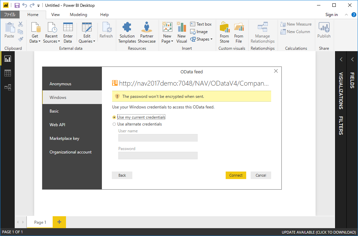This screenshot has width=358, height=236.
Task: Select the Page 1 tab
Action: [40, 222]
